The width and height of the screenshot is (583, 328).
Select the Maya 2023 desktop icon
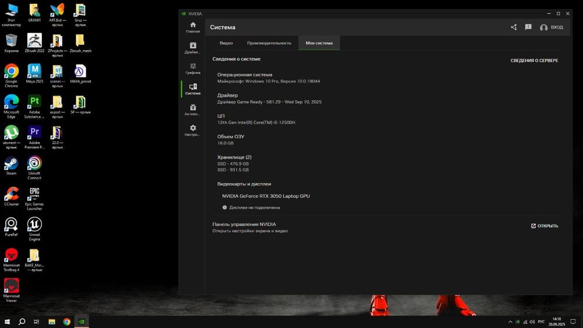point(34,73)
